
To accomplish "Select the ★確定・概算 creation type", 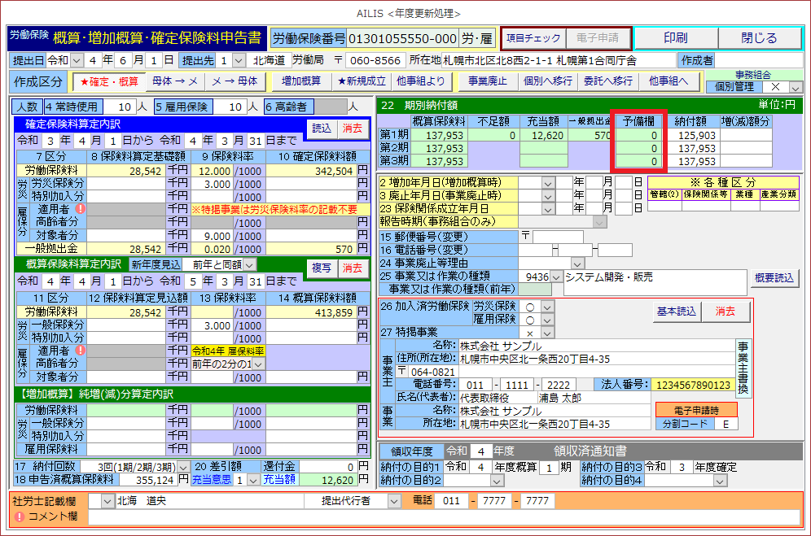I will click(108, 81).
